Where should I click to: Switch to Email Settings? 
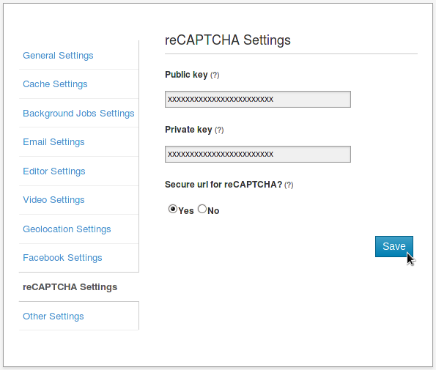[53, 142]
